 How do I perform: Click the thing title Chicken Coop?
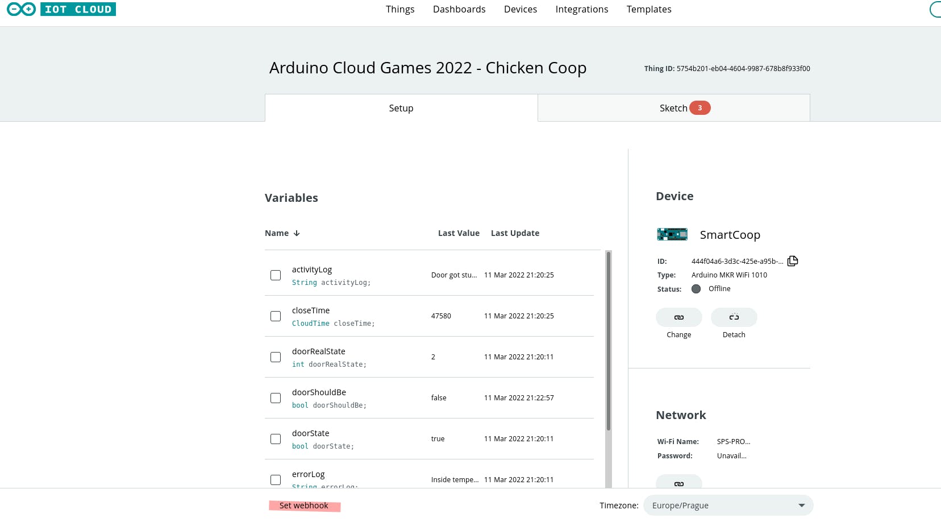click(427, 68)
